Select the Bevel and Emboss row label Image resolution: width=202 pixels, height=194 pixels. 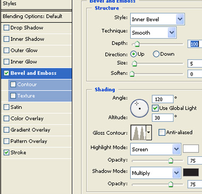(33, 73)
